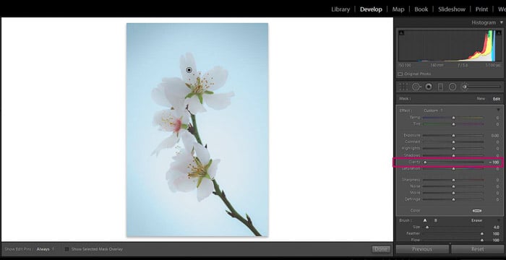
Task: Click the Feather value 100
Action: 496,234
